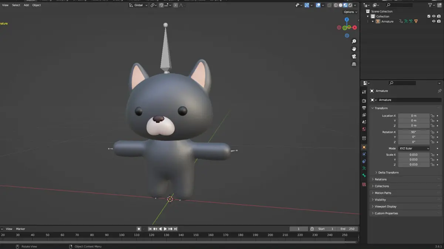The height and width of the screenshot is (249, 444).
Task: Expand the Visibility panel
Action: 380,200
